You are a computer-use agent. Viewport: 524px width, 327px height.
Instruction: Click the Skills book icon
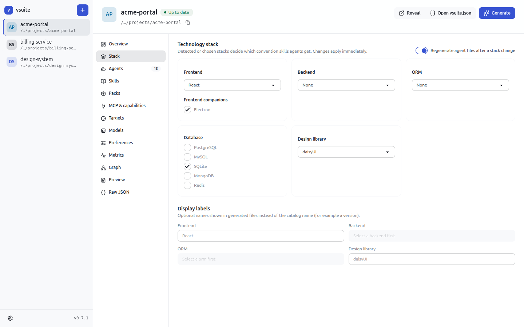tap(103, 81)
